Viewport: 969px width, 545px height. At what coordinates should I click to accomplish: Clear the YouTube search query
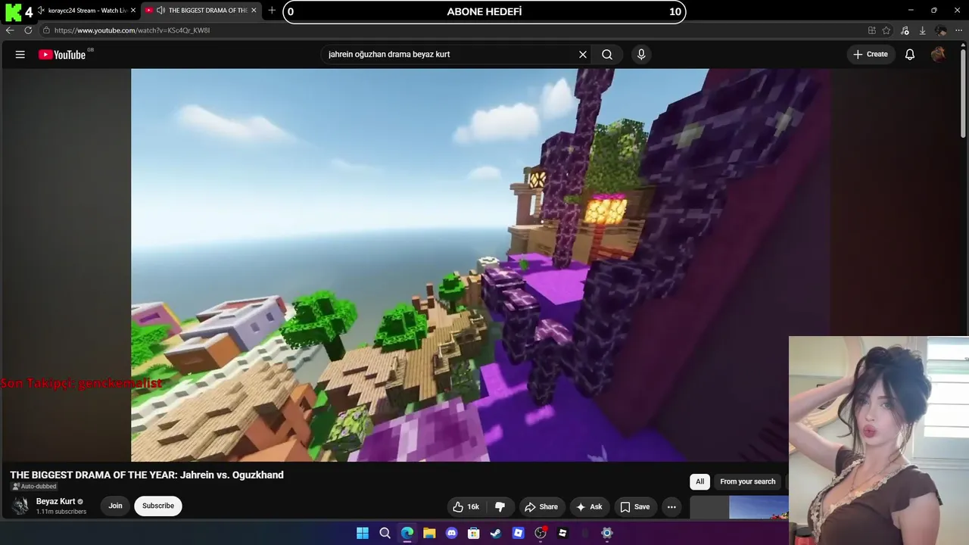583,54
